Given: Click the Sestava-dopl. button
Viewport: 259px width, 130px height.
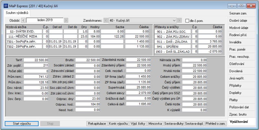Looking at the screenshot, I should [x=195, y=124].
